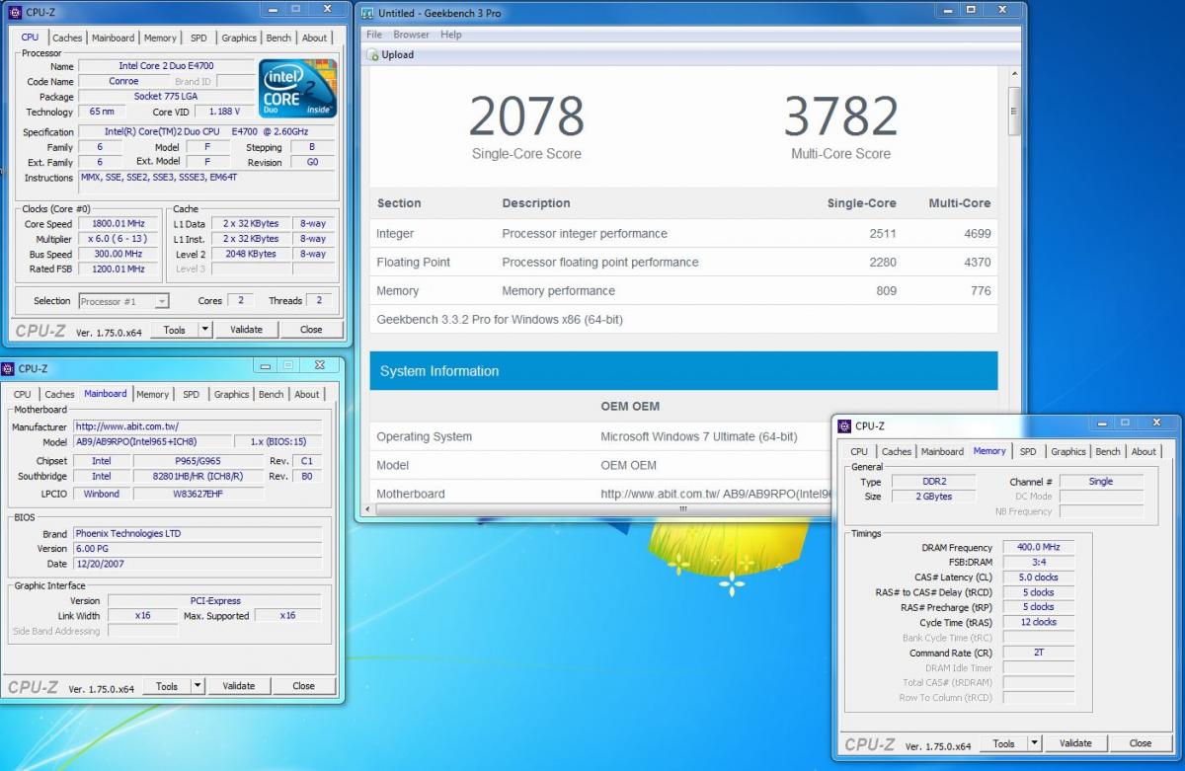Click the Upload button in Geekbench

pyautogui.click(x=391, y=55)
